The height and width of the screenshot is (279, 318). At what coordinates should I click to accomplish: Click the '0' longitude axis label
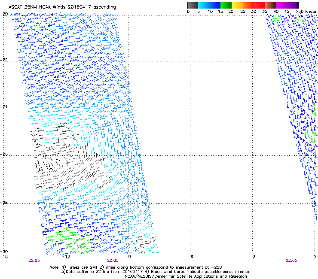click(315, 257)
